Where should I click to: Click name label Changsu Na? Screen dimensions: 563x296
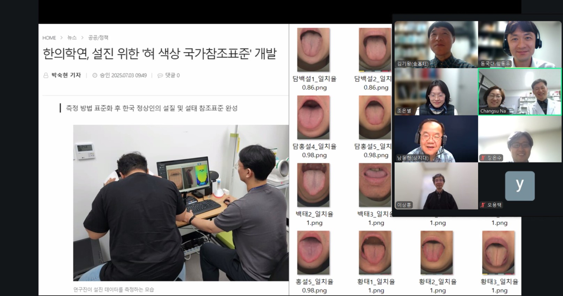tap(493, 111)
